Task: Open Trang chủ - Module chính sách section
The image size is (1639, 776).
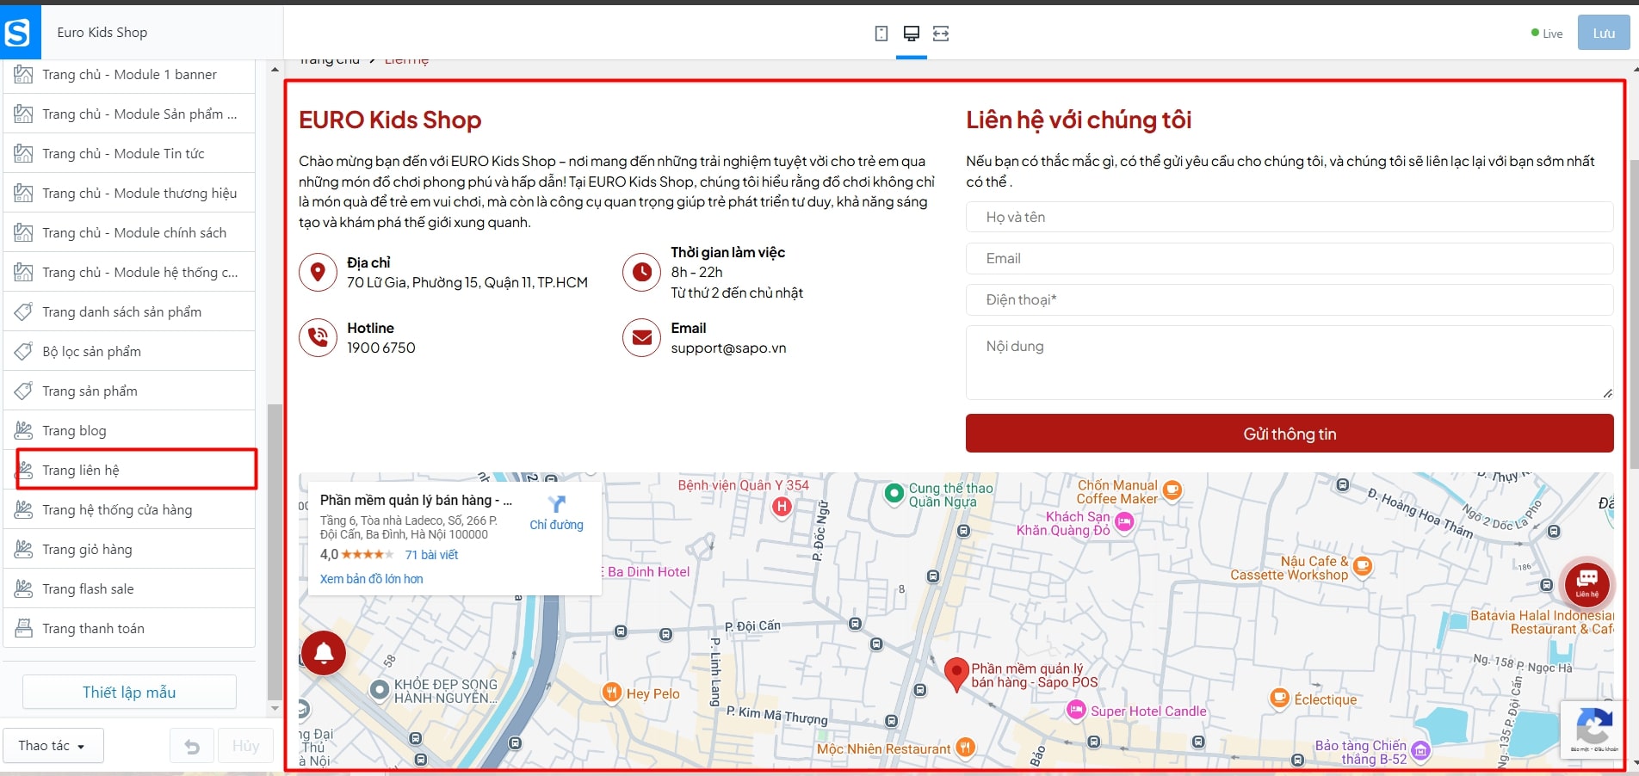Action: tap(129, 232)
